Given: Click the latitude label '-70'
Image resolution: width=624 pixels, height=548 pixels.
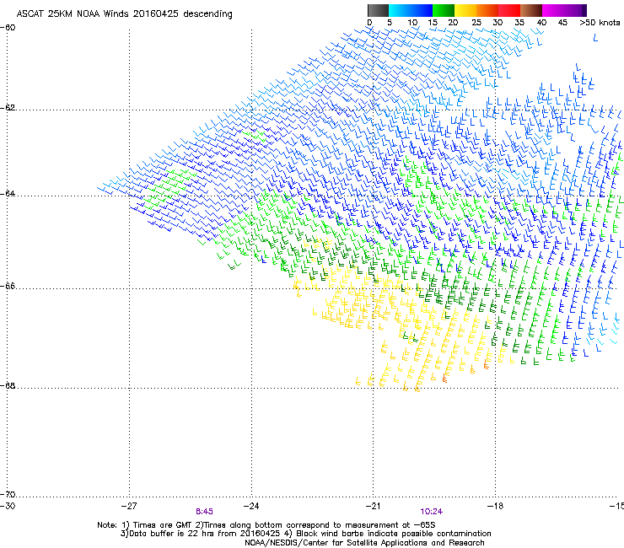Looking at the screenshot, I should coord(8,494).
